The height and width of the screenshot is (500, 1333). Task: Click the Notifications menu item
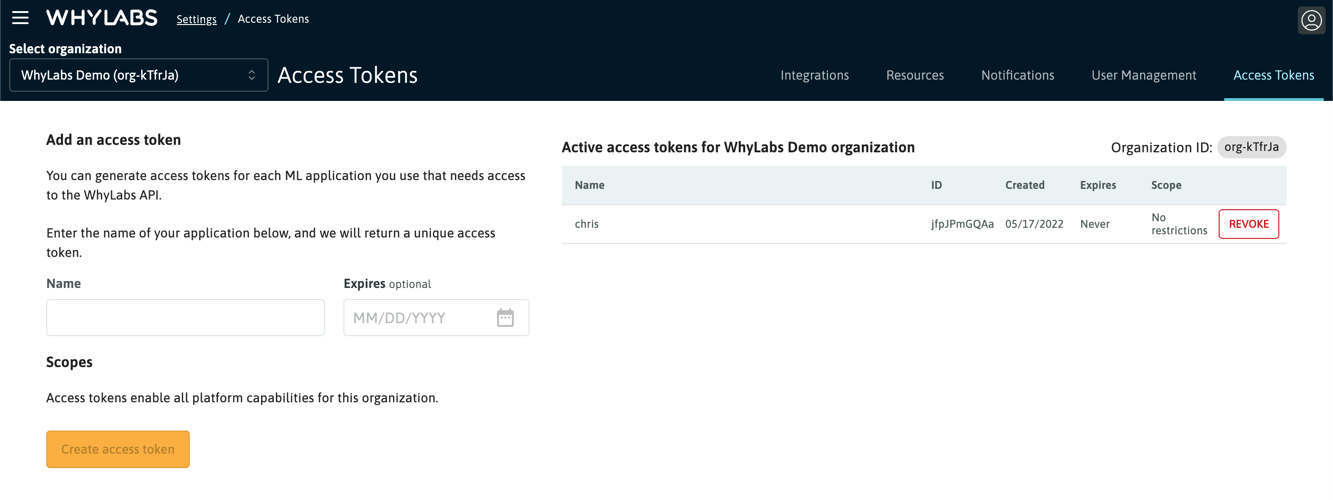tap(1018, 75)
